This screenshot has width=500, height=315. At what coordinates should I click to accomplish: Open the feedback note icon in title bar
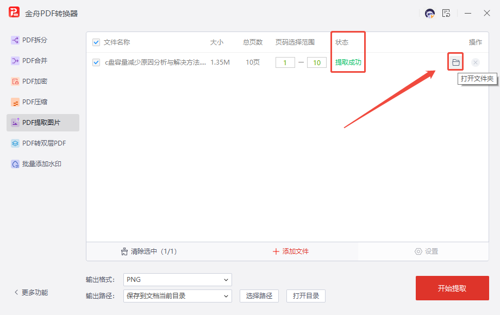point(446,14)
